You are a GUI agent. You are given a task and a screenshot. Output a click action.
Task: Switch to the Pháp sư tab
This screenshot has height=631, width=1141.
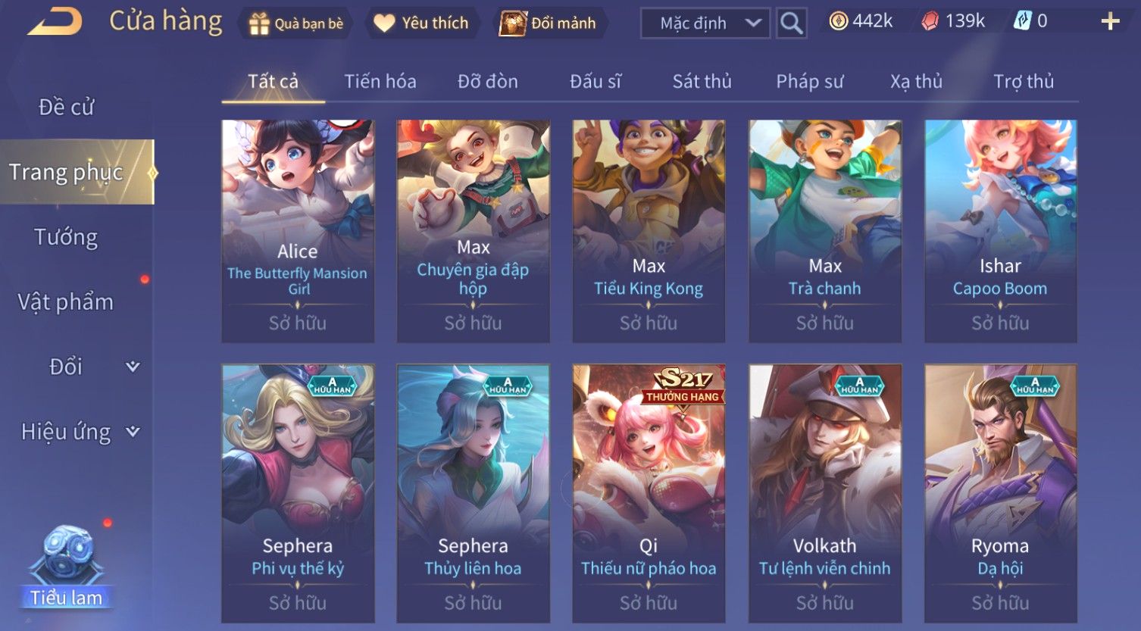click(809, 81)
